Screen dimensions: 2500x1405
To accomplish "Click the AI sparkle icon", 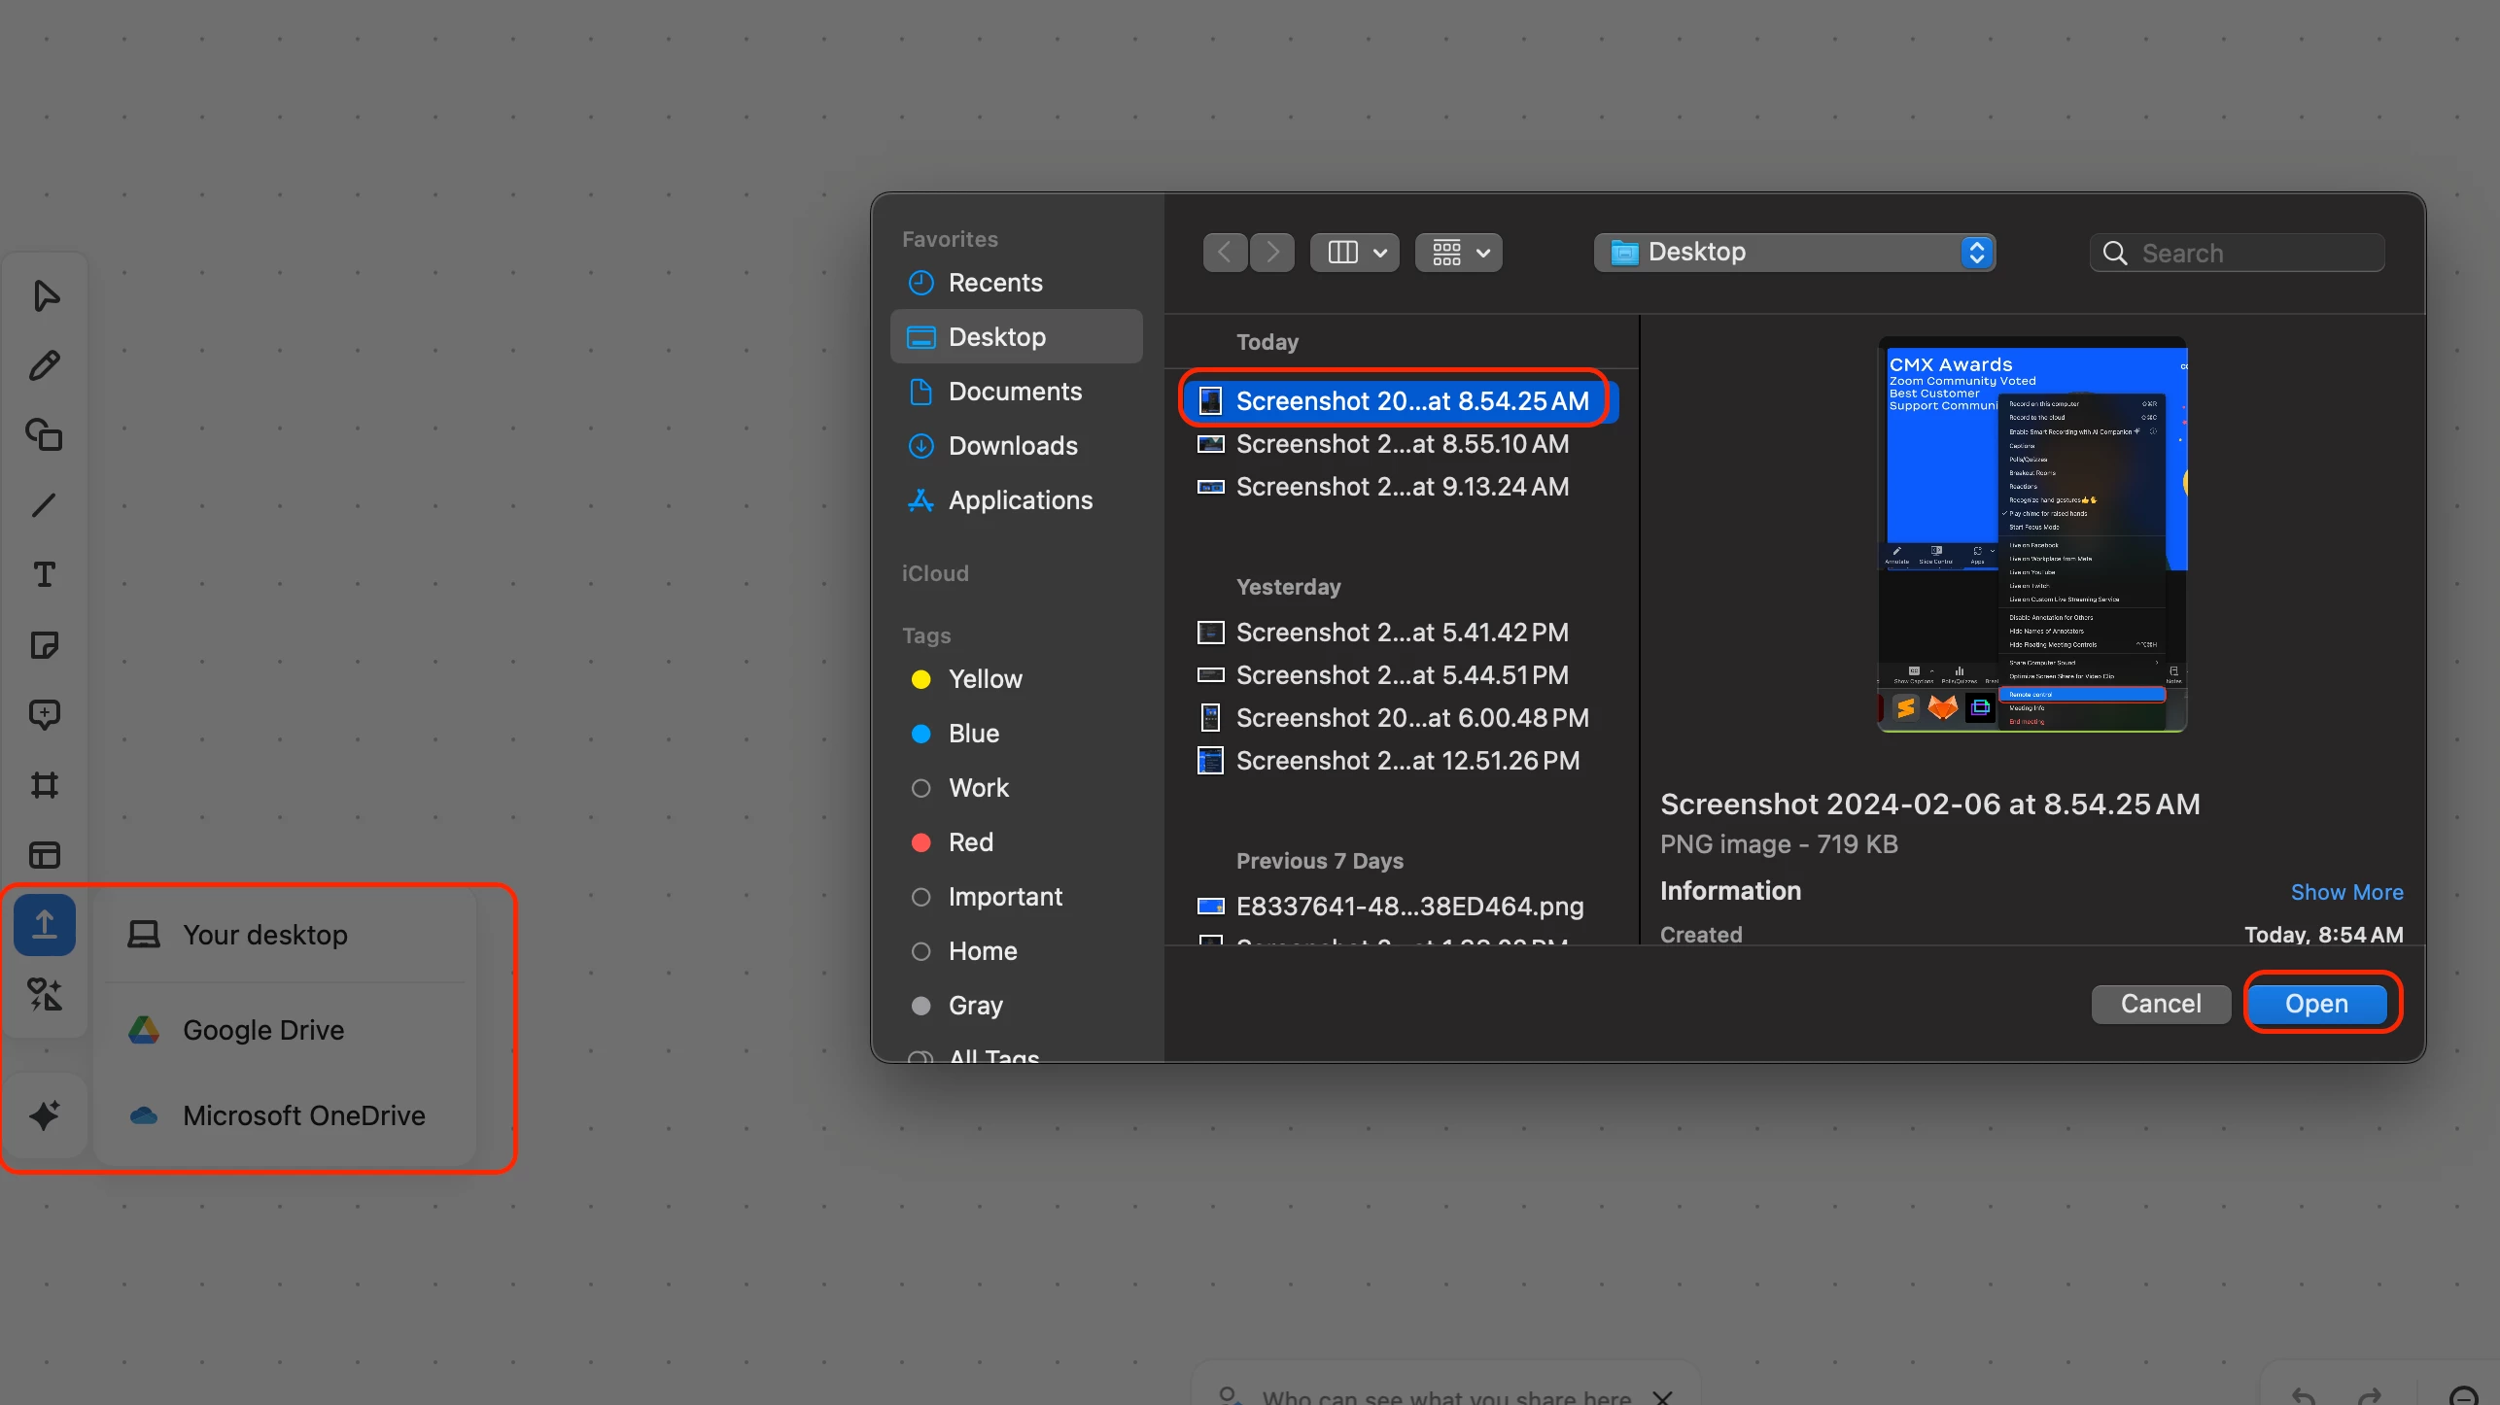I will pos(45,1114).
